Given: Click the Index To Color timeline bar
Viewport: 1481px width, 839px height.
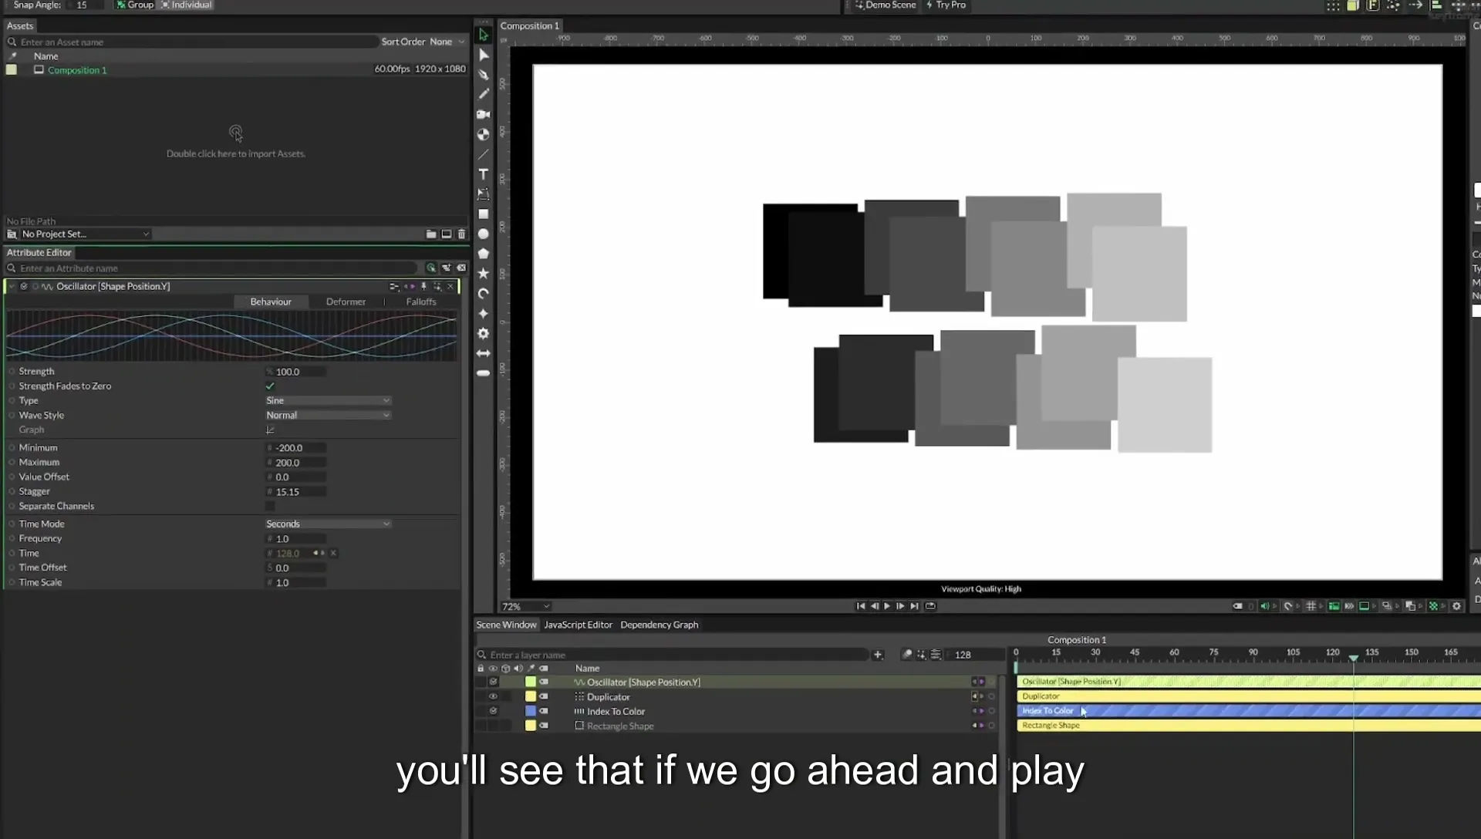Looking at the screenshot, I should [1248, 711].
